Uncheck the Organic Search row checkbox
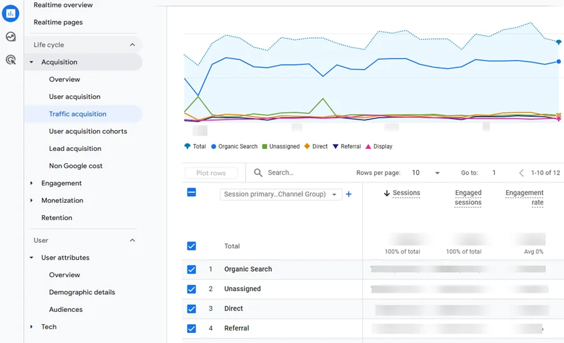Viewport: 564px width, 343px height. tap(192, 269)
